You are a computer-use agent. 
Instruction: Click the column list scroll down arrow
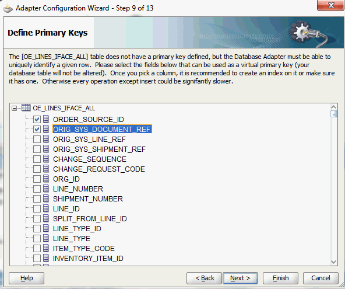[334, 262]
